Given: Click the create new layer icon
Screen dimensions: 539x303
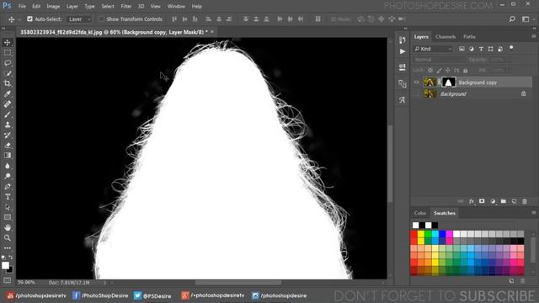Looking at the screenshot, I should pyautogui.click(x=514, y=201).
